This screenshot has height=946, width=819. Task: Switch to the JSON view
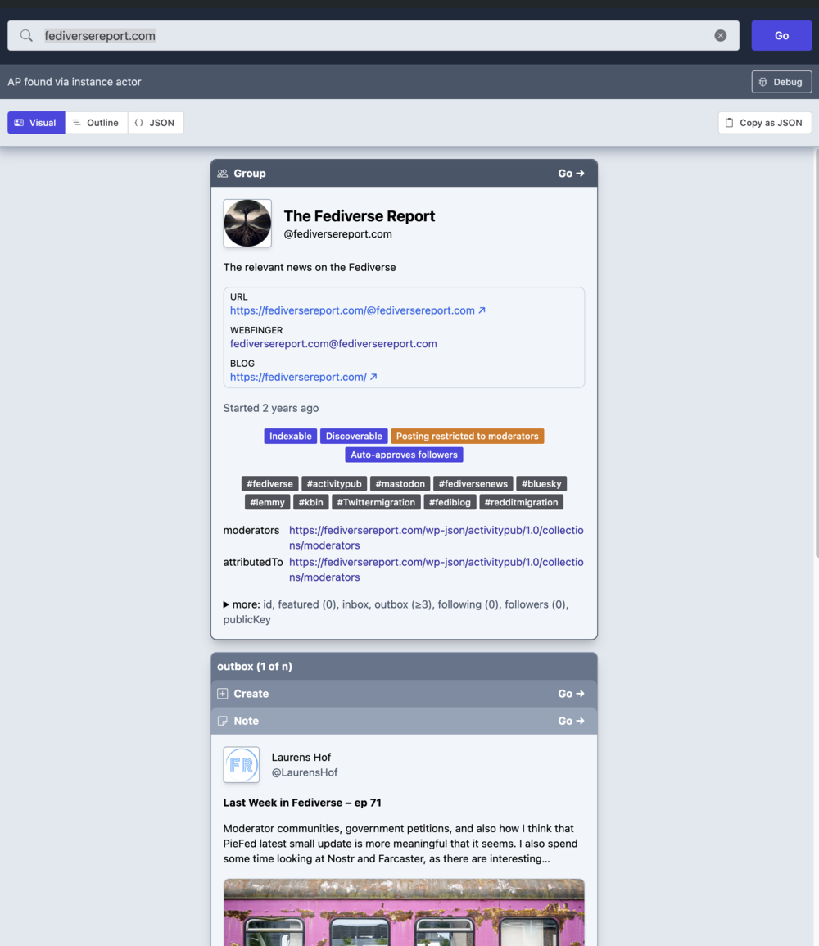pyautogui.click(x=155, y=123)
